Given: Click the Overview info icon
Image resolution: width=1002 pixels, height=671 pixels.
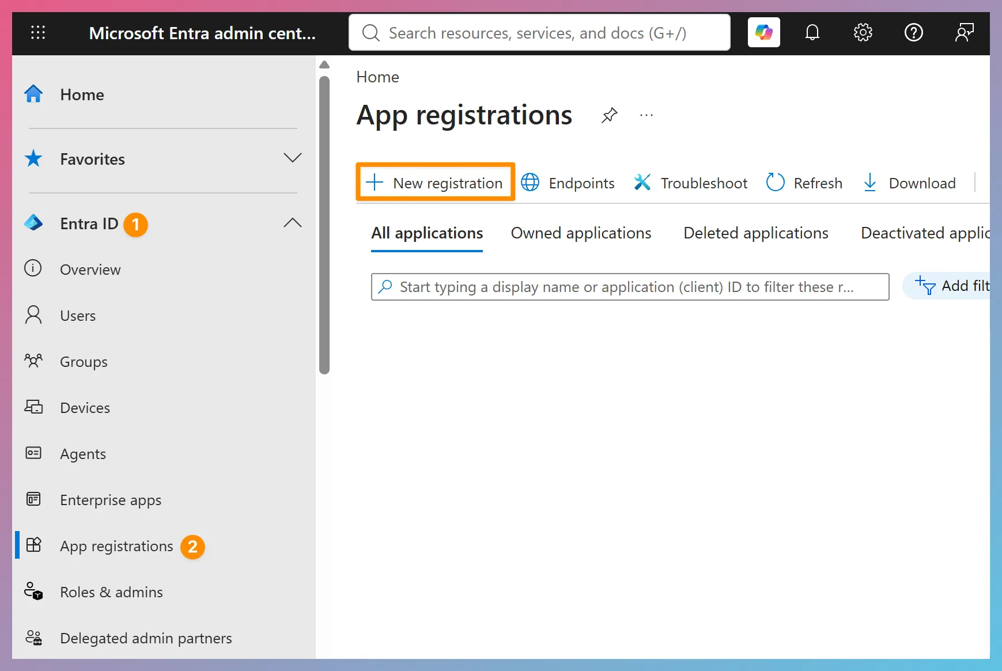Looking at the screenshot, I should tap(33, 268).
